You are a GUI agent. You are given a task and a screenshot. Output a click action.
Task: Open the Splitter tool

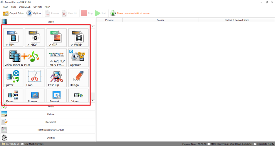coord(13,78)
